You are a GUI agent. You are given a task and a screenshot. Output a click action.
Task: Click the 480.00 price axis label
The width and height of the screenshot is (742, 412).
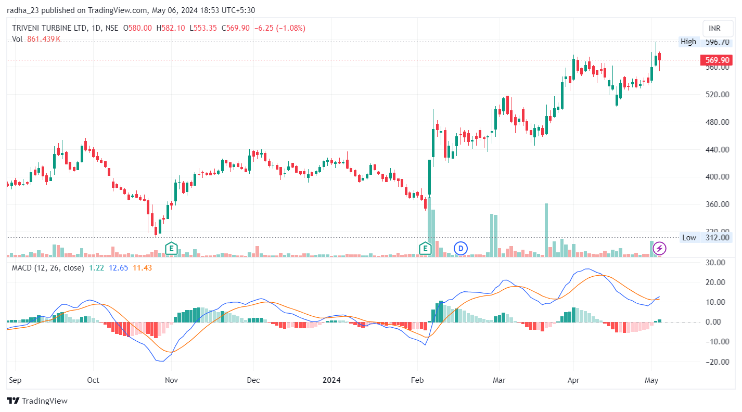pyautogui.click(x=717, y=122)
